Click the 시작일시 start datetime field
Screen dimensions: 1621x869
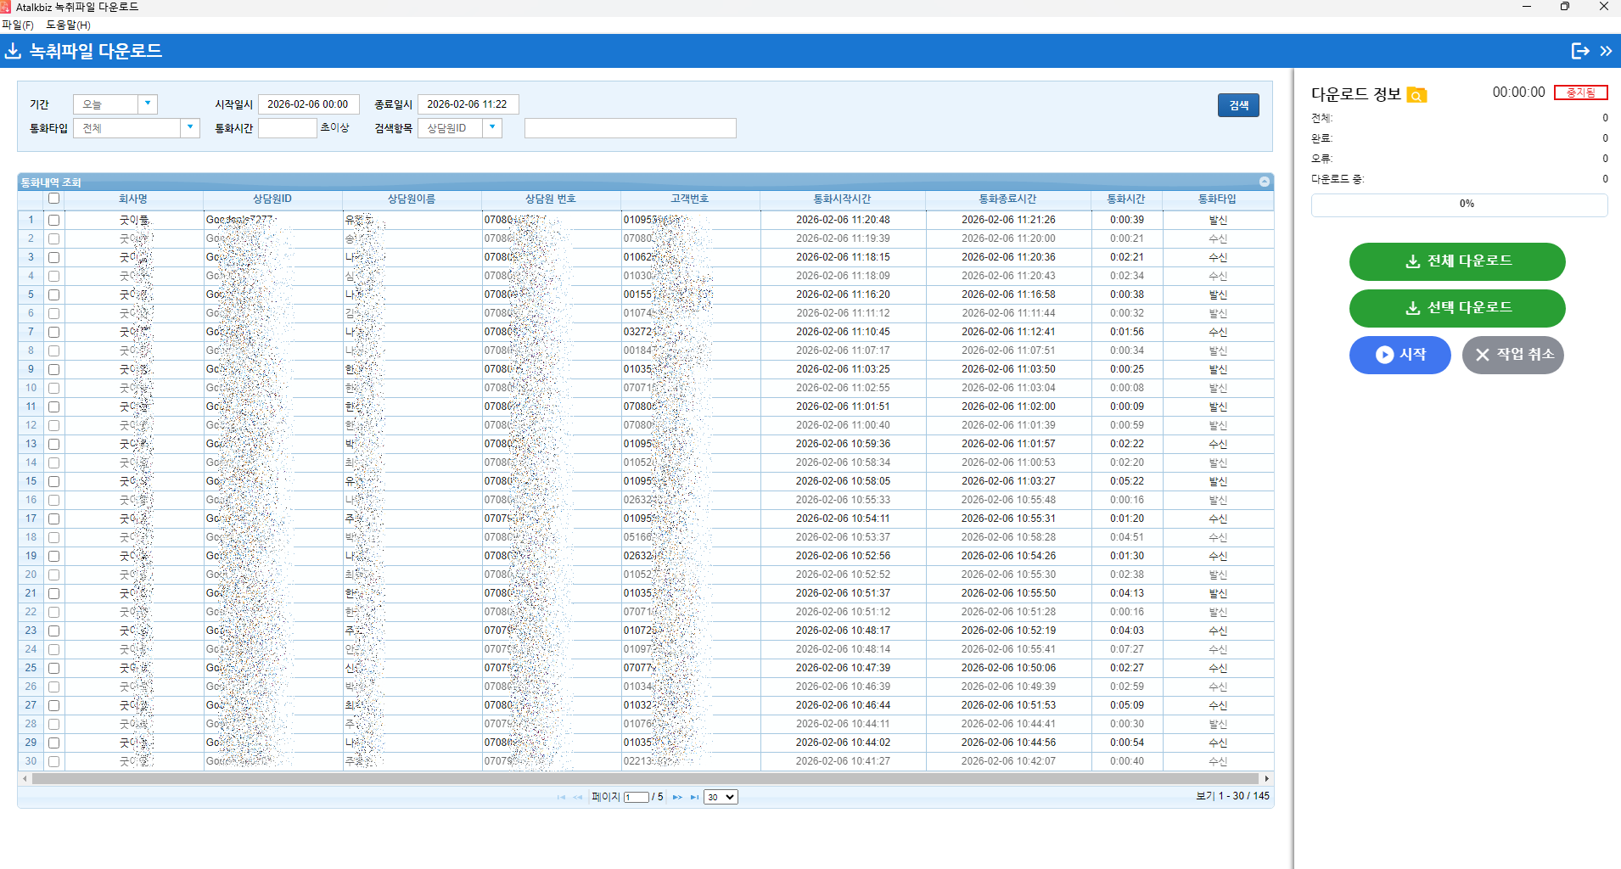click(308, 104)
